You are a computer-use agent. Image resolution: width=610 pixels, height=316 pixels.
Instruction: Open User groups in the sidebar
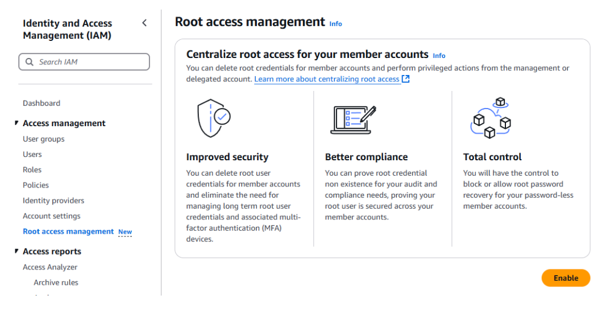click(x=44, y=139)
